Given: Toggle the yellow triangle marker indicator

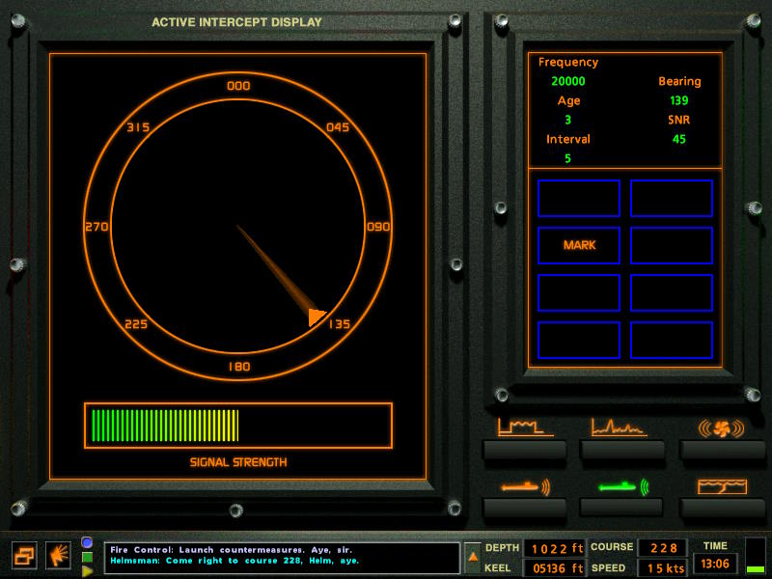Looking at the screenshot, I should click(x=87, y=570).
